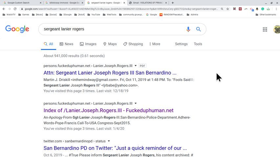The height and width of the screenshot is (157, 280).
Task: Click the browser back arrow
Action: [4, 9]
